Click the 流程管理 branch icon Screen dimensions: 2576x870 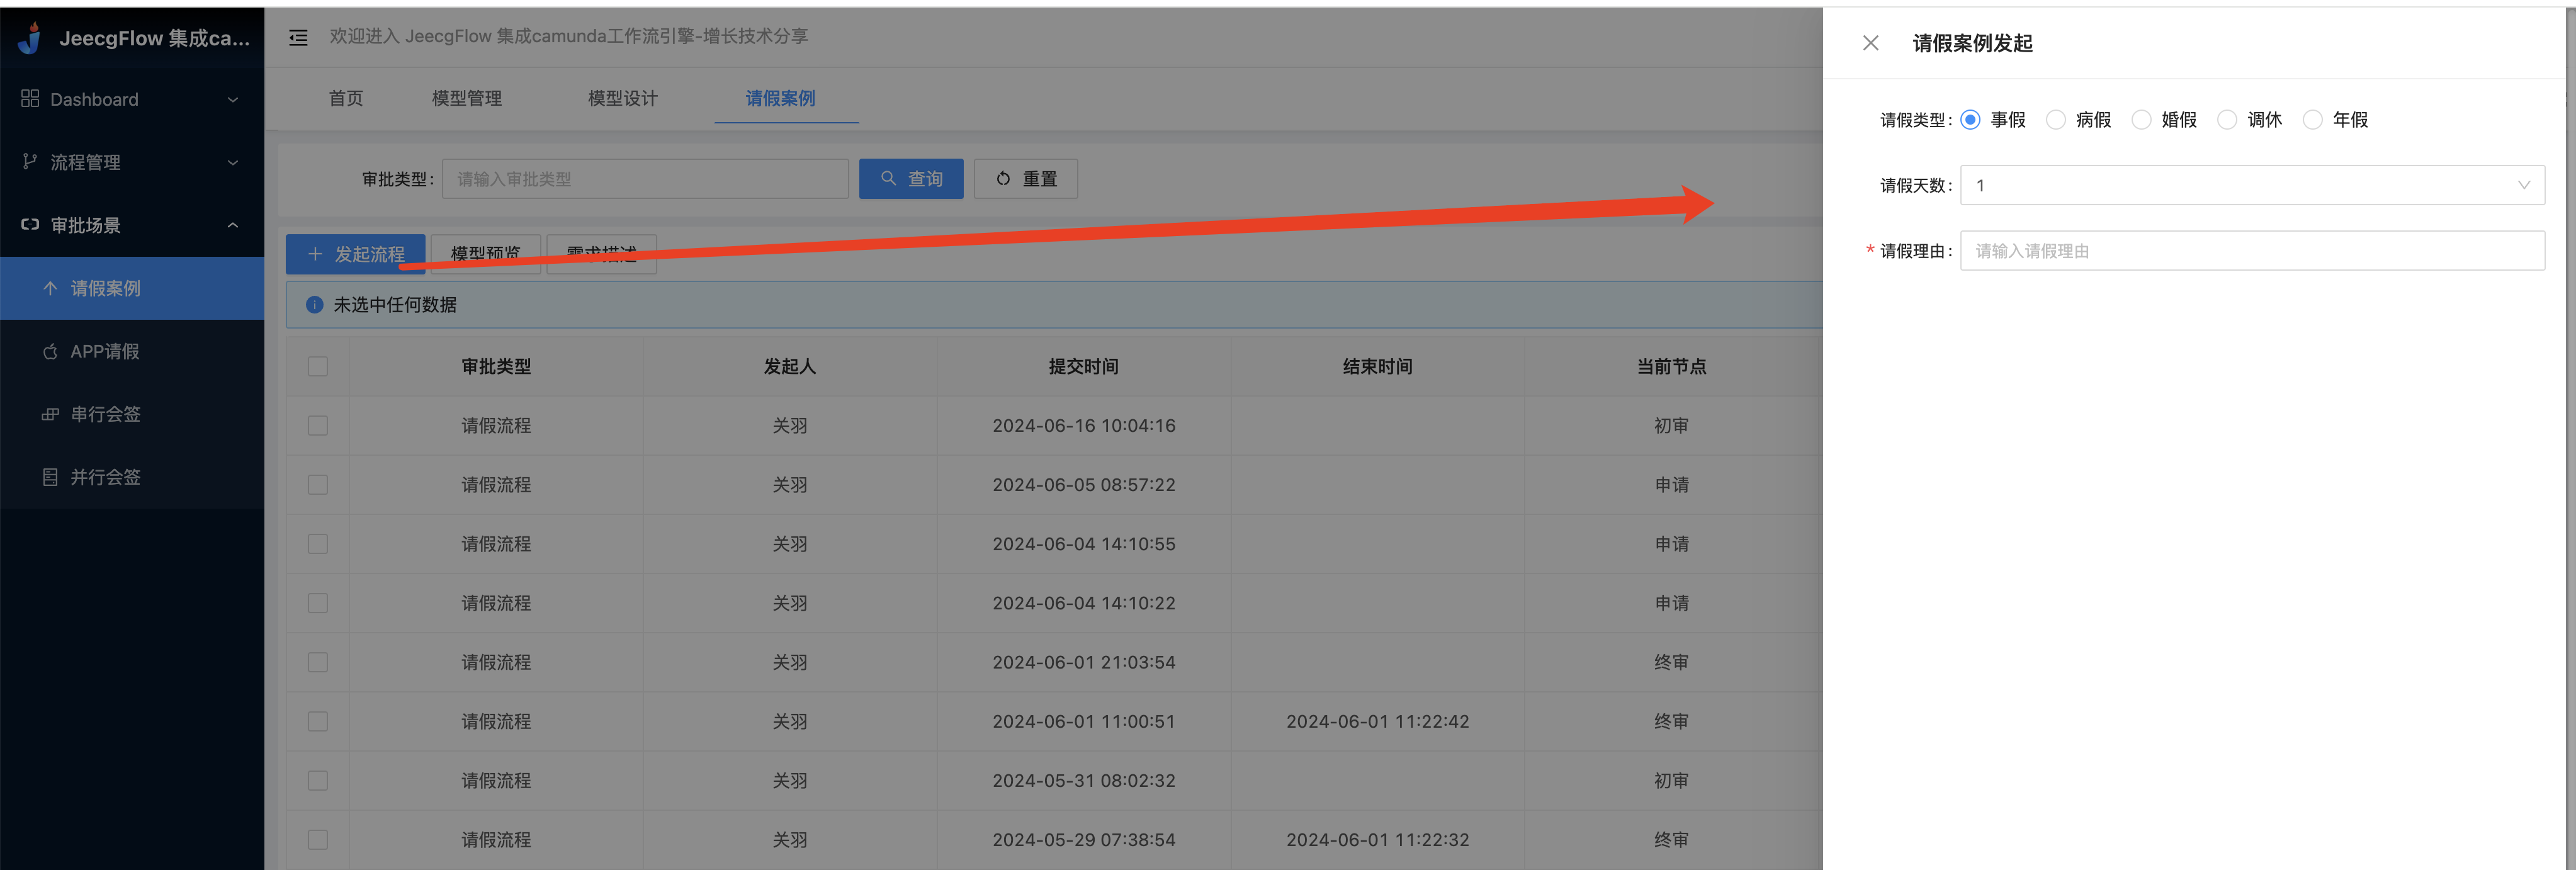[x=30, y=161]
